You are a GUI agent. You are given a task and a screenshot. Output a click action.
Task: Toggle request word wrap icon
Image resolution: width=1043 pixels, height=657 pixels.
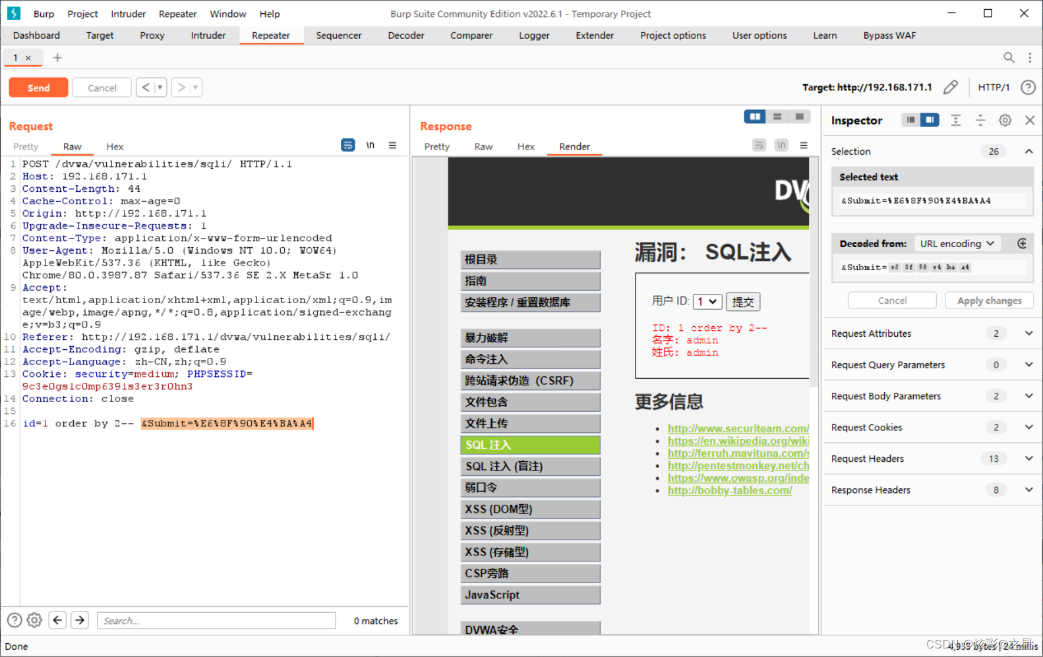[x=348, y=145]
